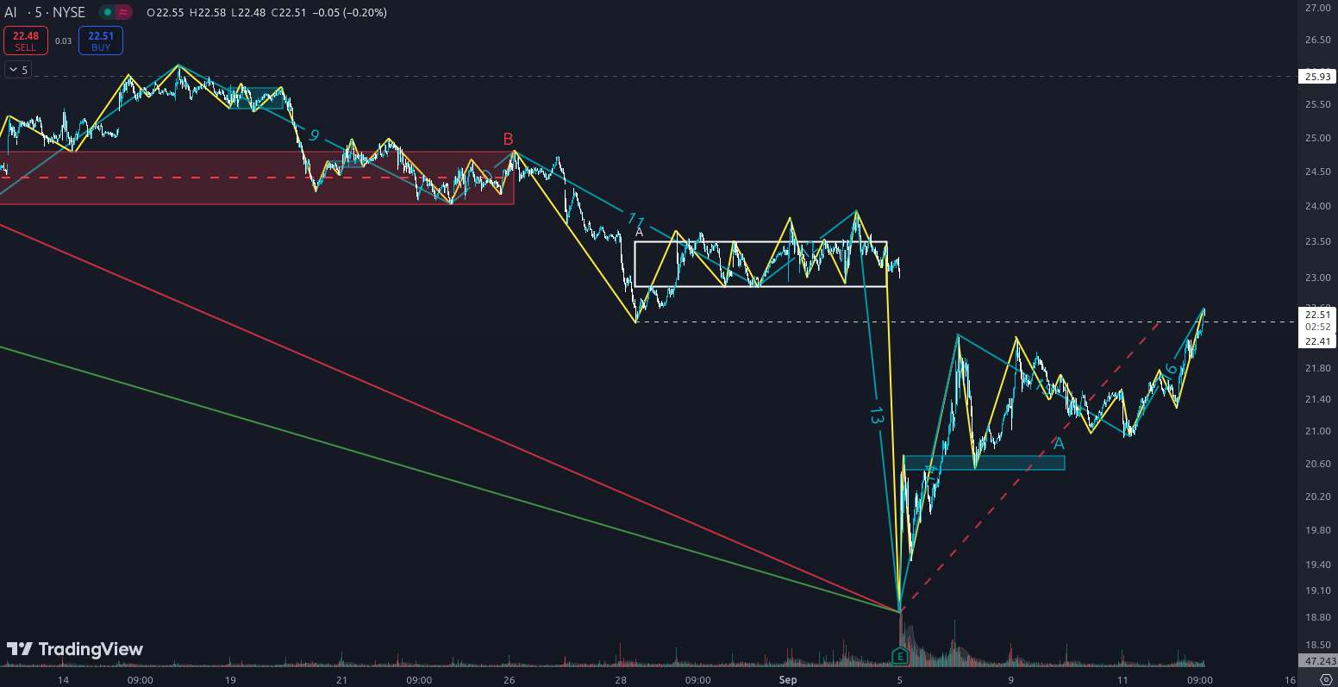Click the pink wave data indicator icon

pyautogui.click(x=124, y=13)
